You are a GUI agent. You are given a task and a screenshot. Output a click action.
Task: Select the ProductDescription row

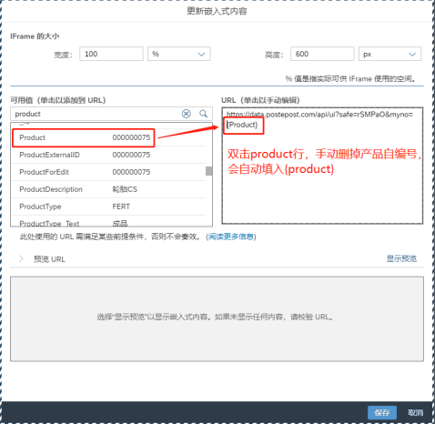[108, 189]
